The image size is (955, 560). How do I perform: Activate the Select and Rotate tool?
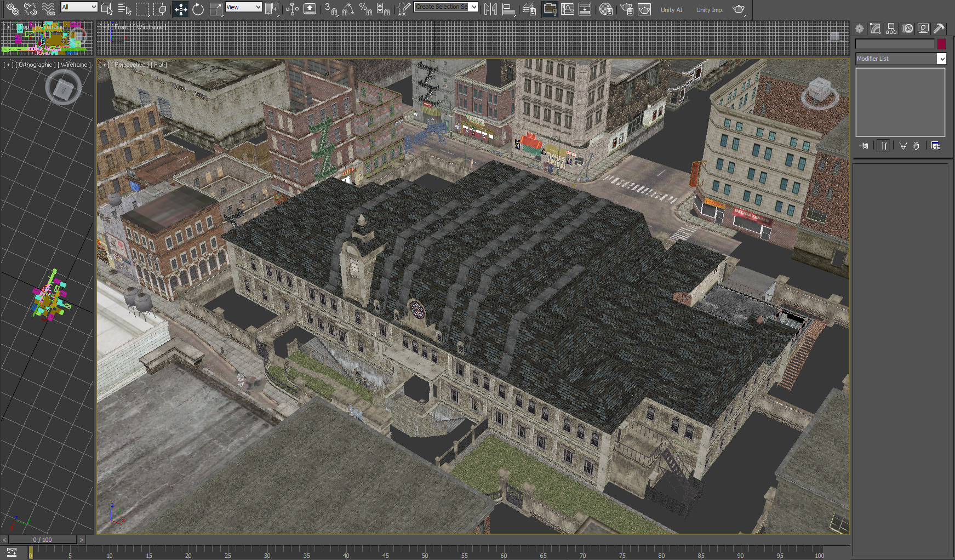[198, 9]
